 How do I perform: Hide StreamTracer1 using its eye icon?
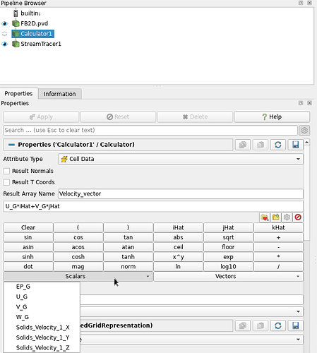[x=4, y=44]
